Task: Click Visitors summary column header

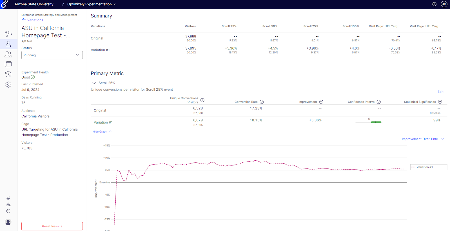Action: (190, 26)
